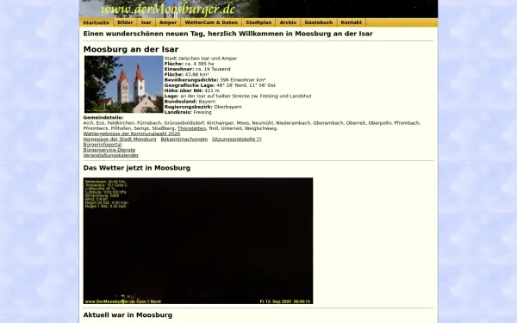Click the 'Moosburg an der Isar' heading
Viewport: 517px width, 323px height.
[x=131, y=49]
